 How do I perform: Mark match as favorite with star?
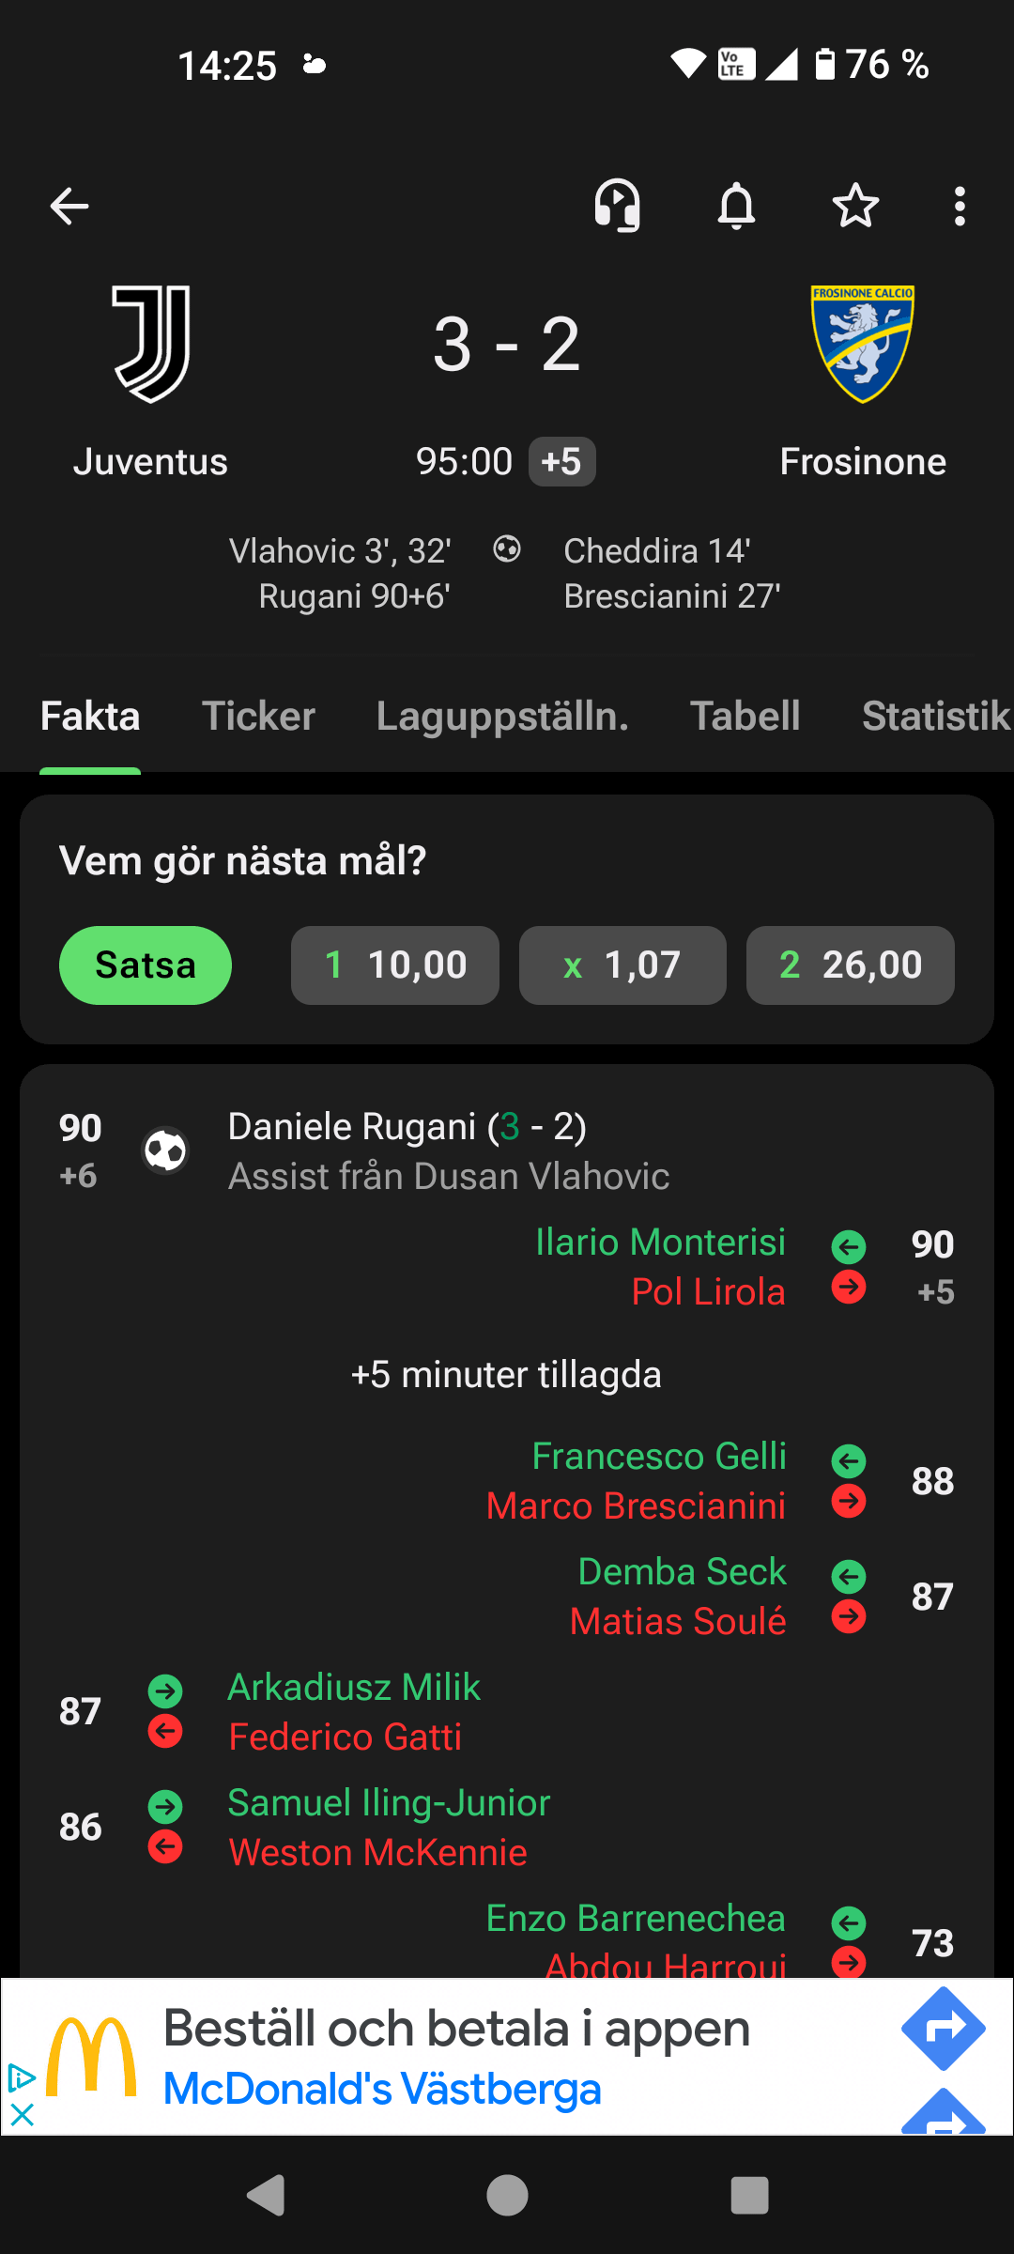855,206
